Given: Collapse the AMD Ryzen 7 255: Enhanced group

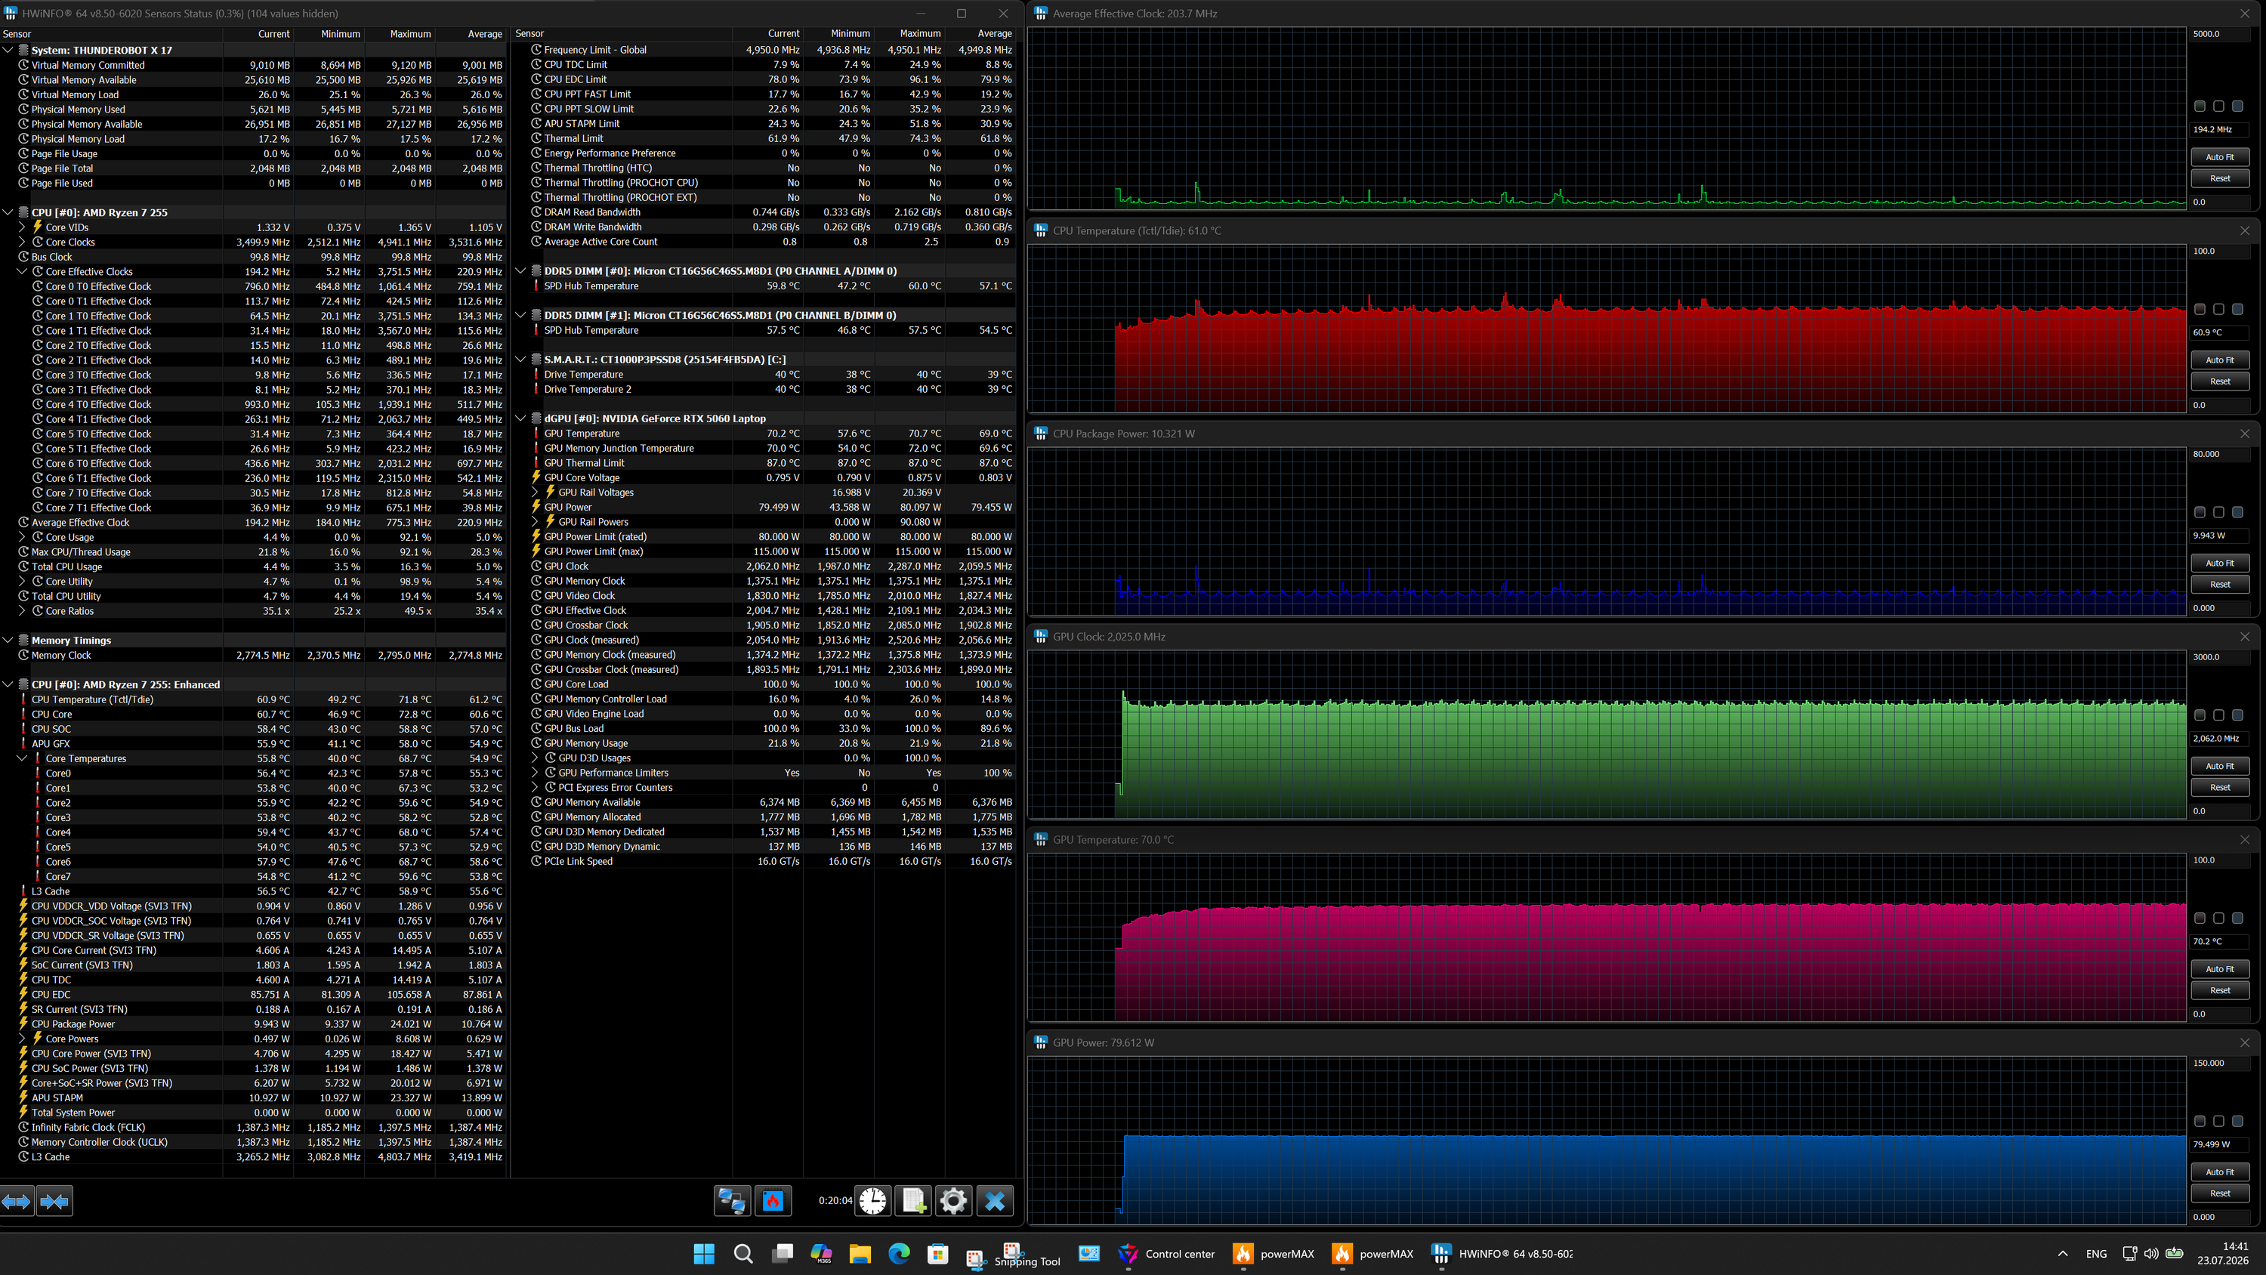Looking at the screenshot, I should [x=8, y=684].
